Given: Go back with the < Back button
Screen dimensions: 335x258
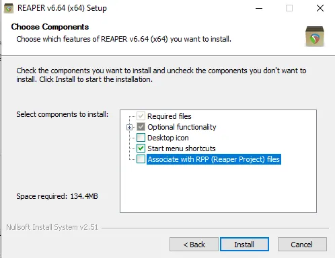Looking at the screenshot, I should pos(194,245).
